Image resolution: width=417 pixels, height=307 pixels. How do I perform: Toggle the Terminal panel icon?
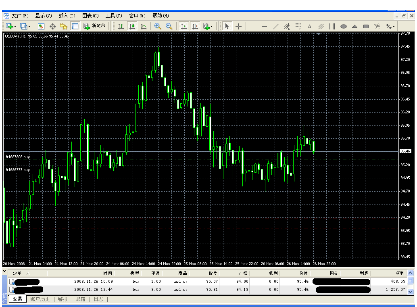click(x=75, y=26)
